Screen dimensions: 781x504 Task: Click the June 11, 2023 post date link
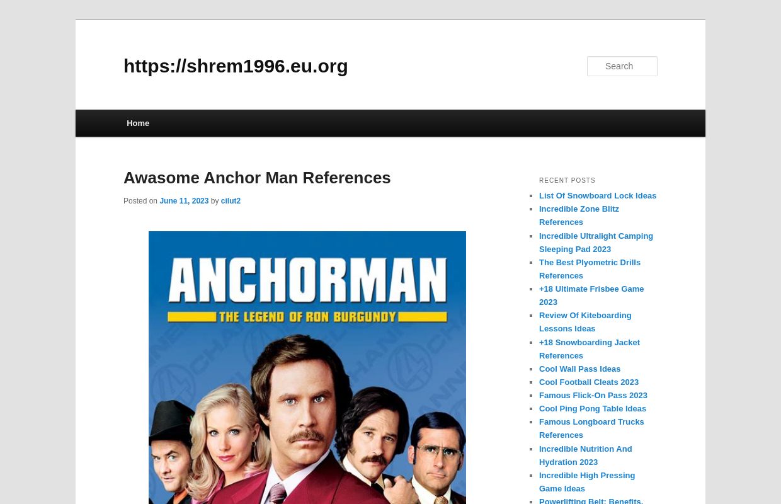tap(184, 201)
